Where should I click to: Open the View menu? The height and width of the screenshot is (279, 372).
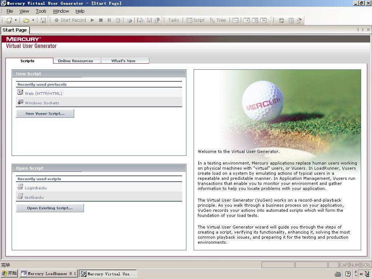(24, 11)
